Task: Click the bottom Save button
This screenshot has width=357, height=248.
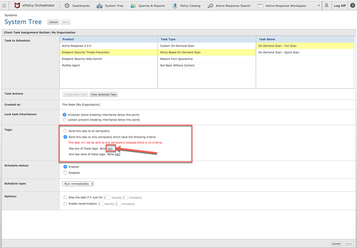Action: [x=349, y=243]
